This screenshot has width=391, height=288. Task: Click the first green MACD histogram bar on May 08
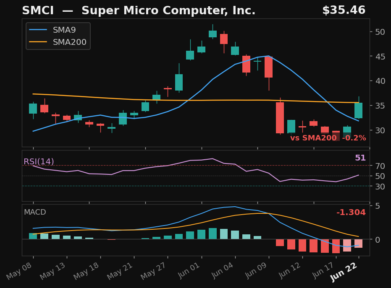(33, 236)
